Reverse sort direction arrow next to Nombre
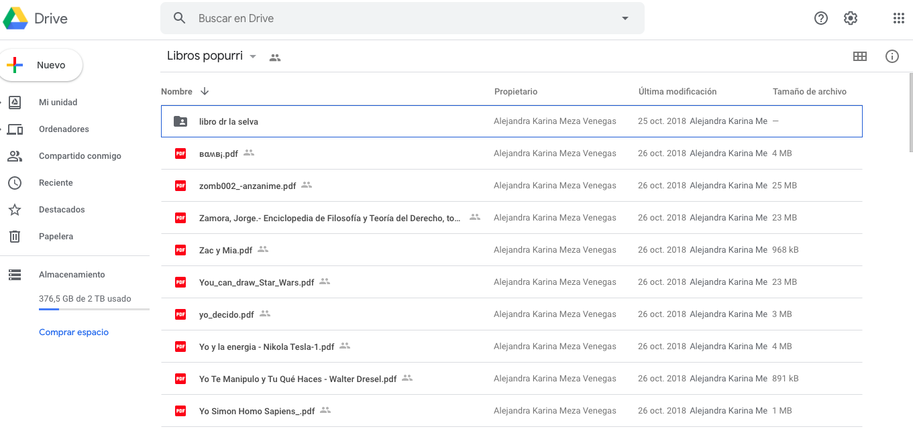Screen dimensions: 913x433 [205, 91]
